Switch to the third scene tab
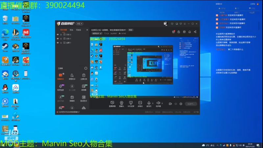The width and height of the screenshot is (263, 148). point(79,30)
